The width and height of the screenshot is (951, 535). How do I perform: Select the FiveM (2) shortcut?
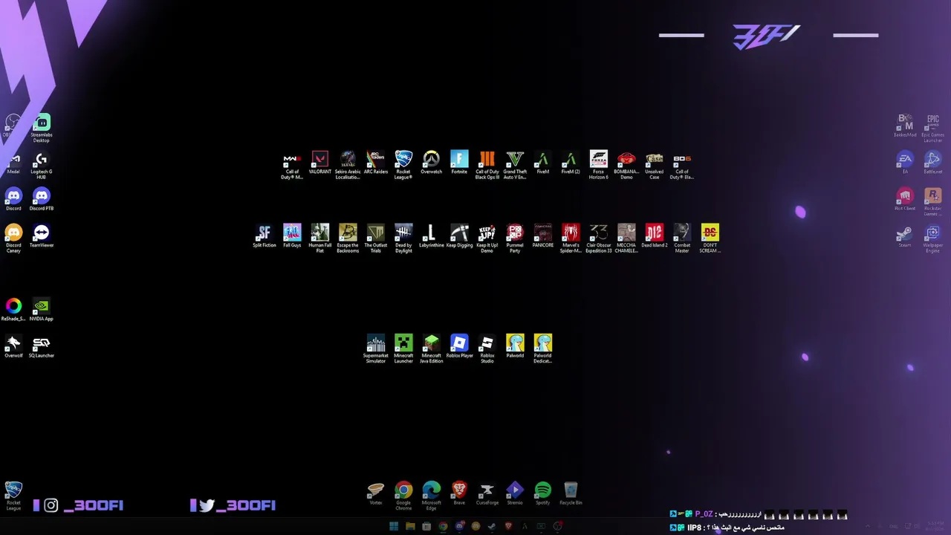571,163
